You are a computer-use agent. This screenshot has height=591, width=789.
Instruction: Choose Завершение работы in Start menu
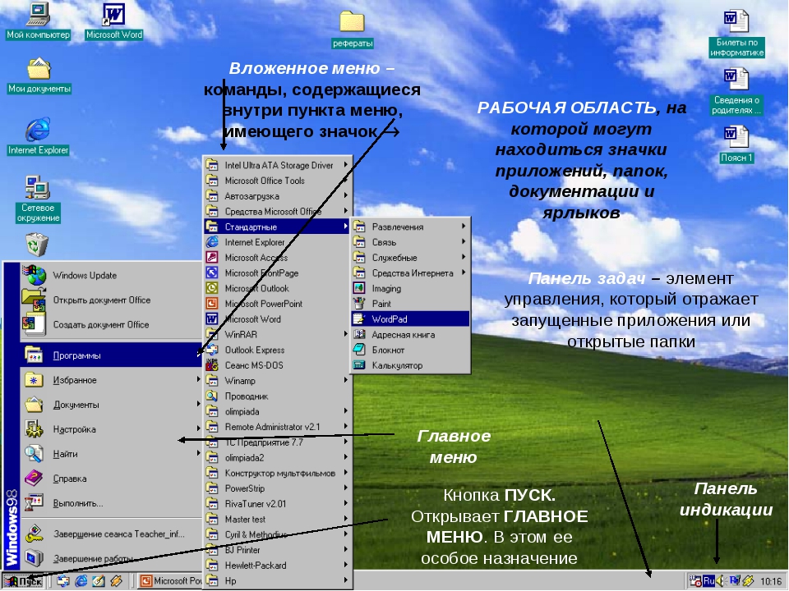[x=112, y=558]
